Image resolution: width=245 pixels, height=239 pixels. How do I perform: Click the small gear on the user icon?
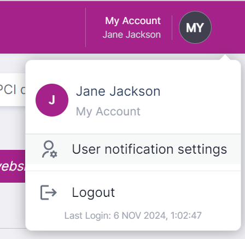tap(54, 155)
